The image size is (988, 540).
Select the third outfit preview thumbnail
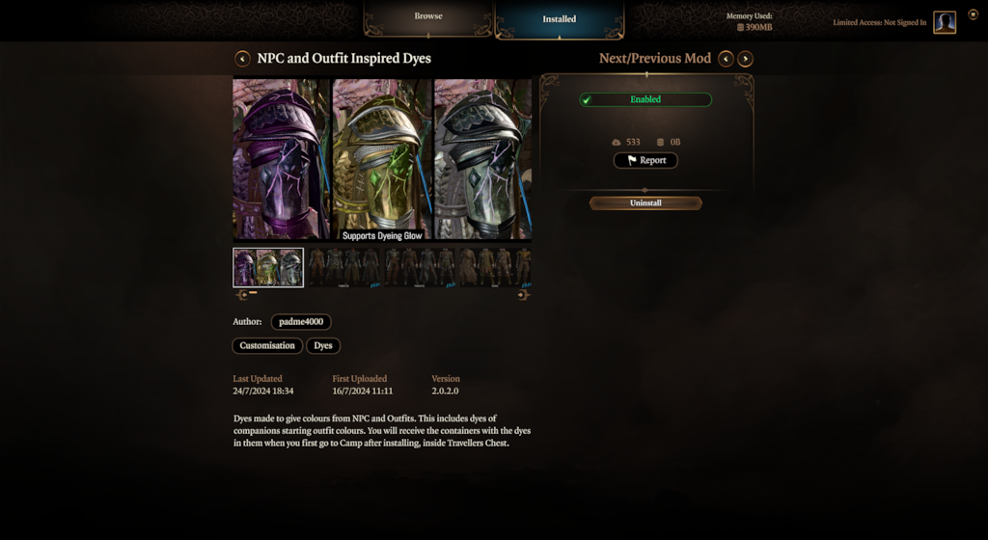coord(421,267)
